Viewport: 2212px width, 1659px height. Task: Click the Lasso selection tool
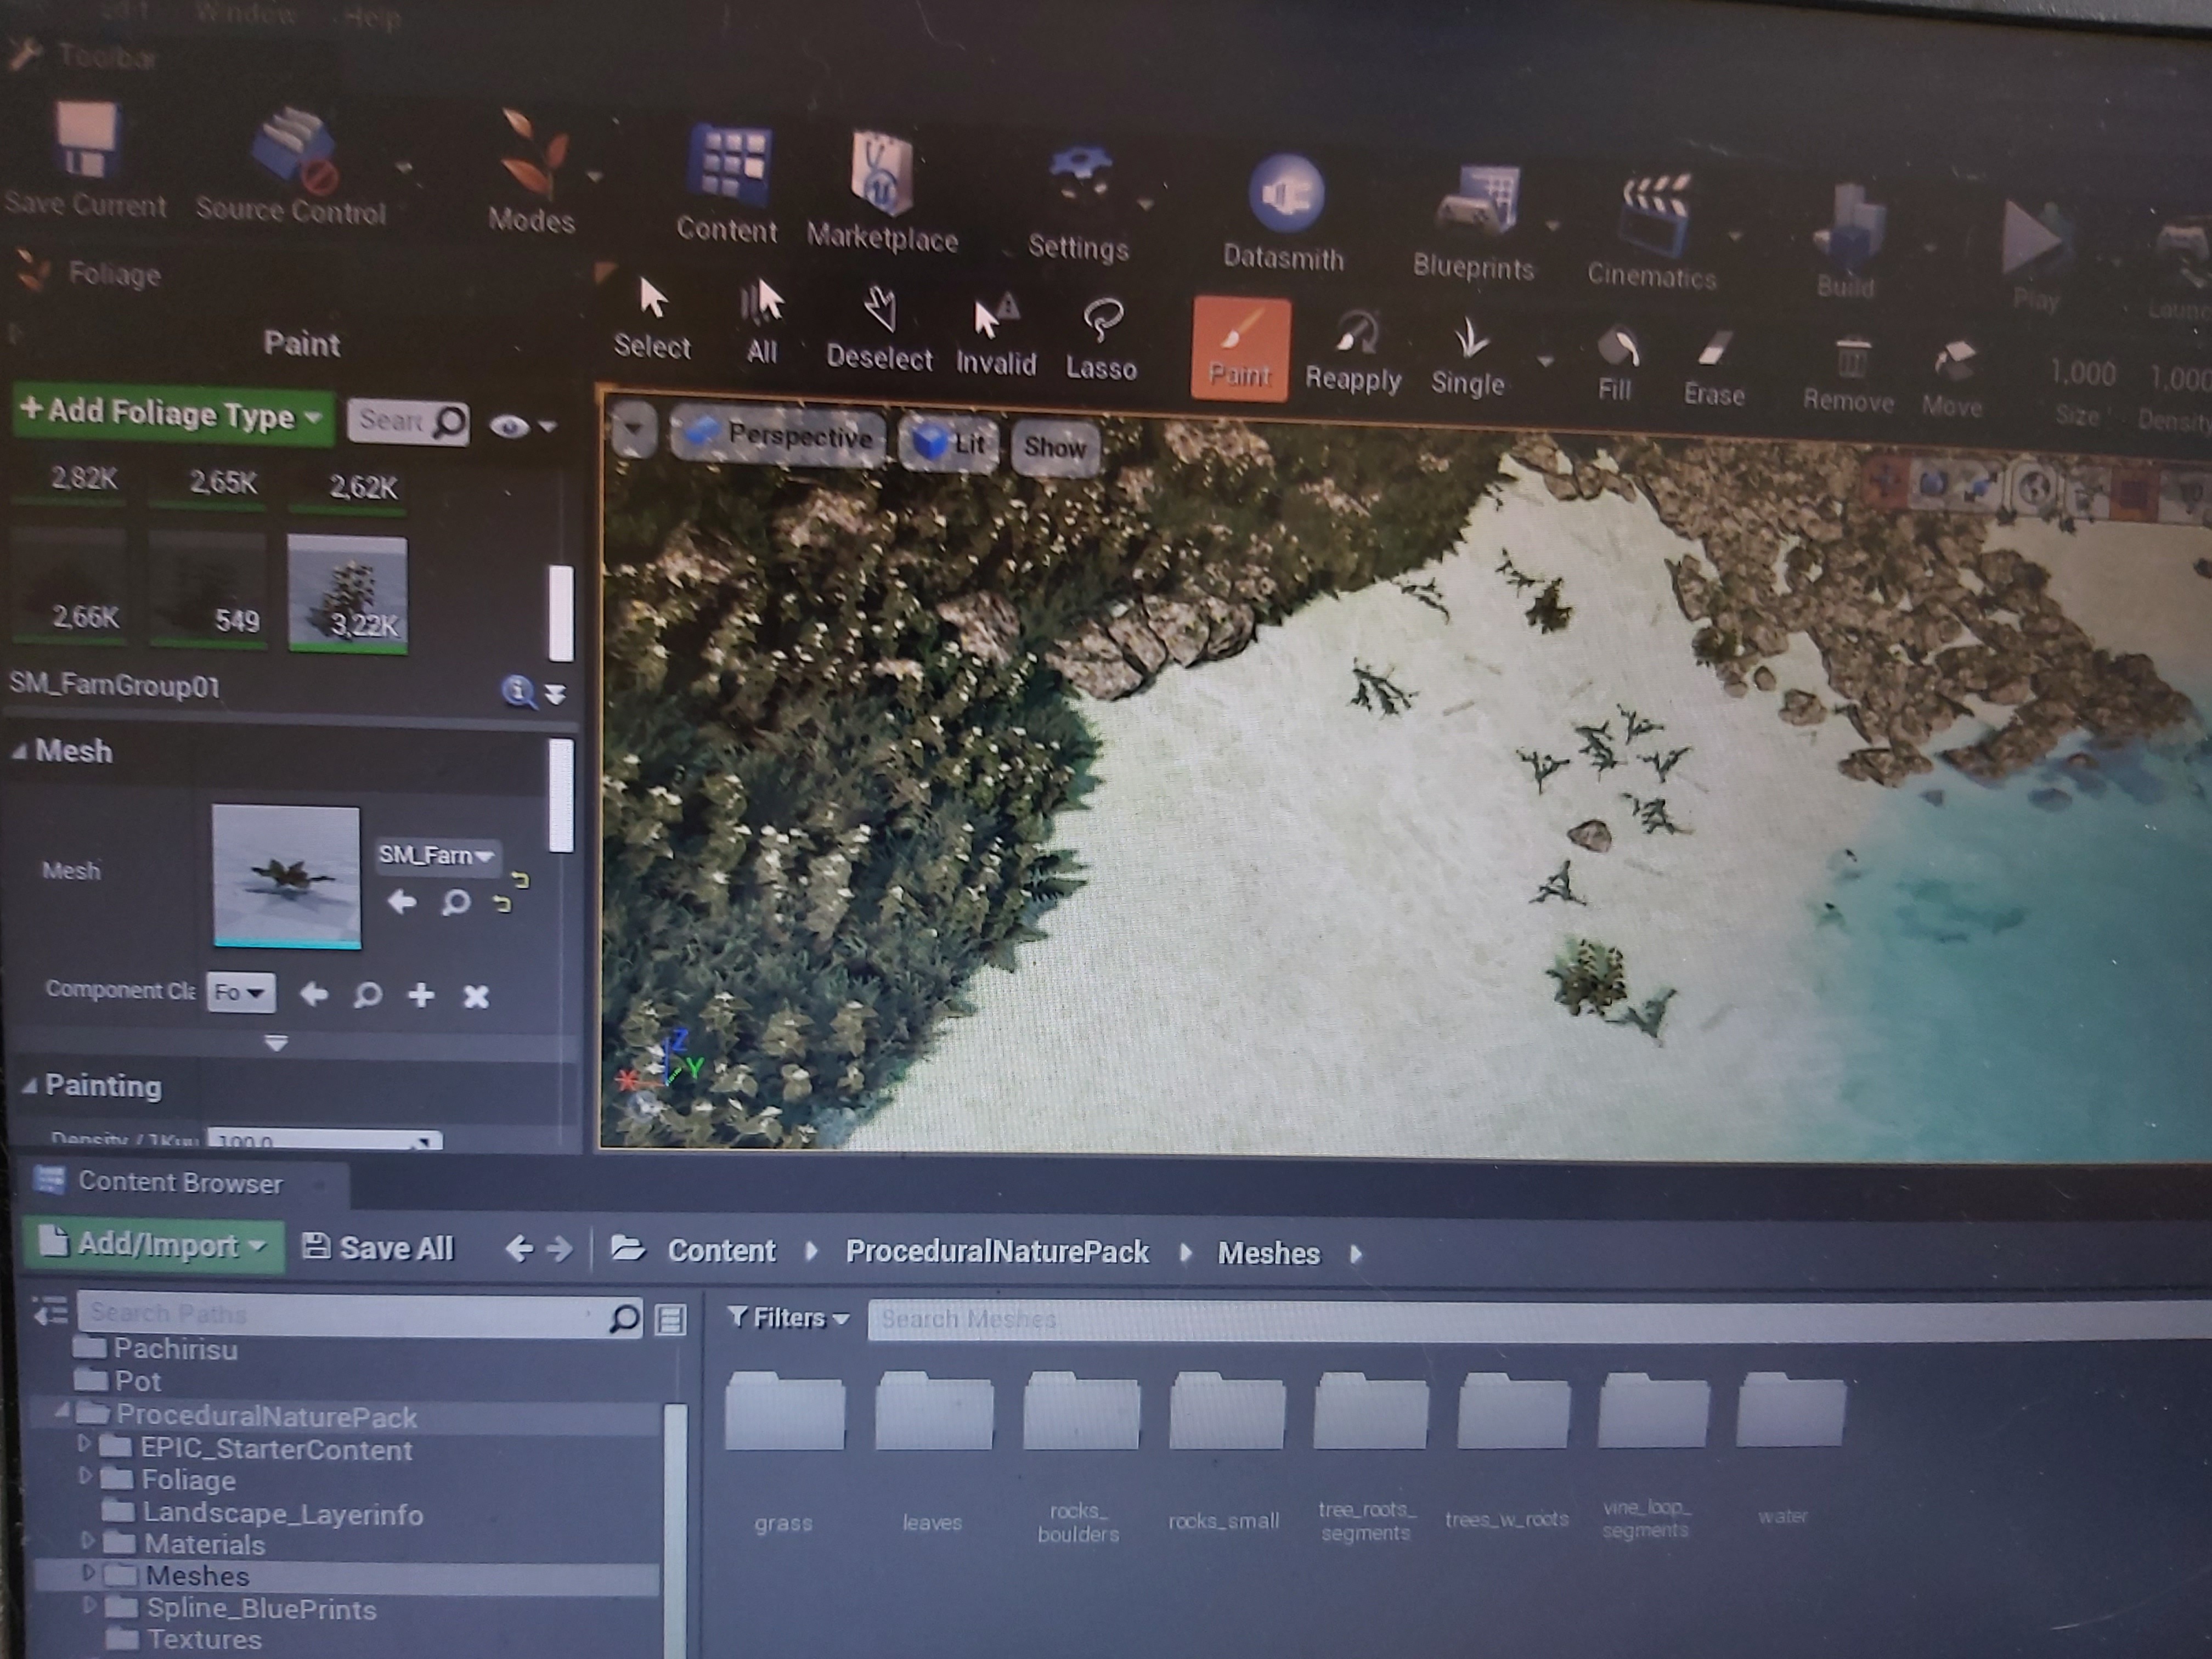point(1101,340)
